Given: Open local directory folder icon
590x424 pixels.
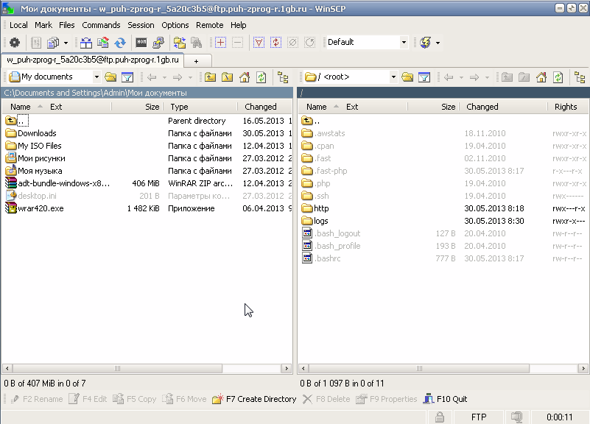Looking at the screenshot, I should (x=110, y=77).
